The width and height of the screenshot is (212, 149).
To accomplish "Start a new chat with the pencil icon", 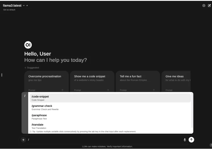I will pyautogui.click(x=209, y=5).
